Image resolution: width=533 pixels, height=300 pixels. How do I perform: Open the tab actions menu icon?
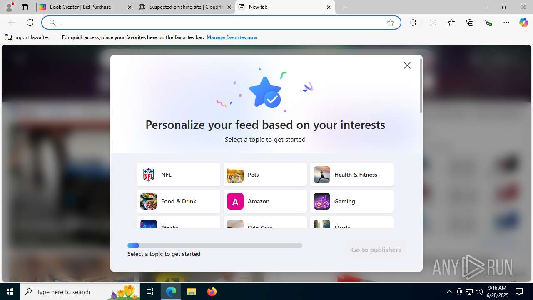point(25,7)
